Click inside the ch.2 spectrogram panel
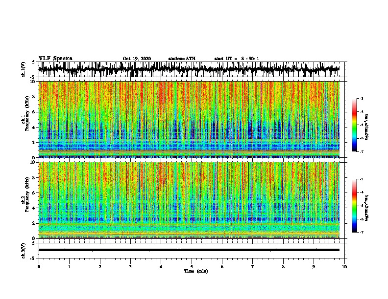388x299 pixels. pyautogui.click(x=189, y=200)
